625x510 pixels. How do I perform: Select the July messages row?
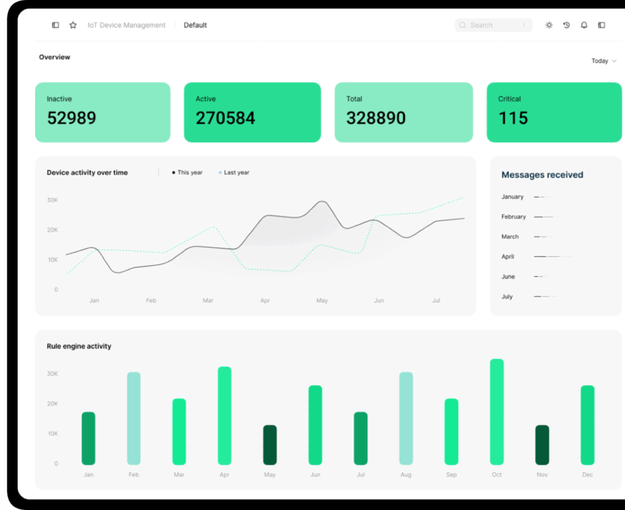pos(529,296)
